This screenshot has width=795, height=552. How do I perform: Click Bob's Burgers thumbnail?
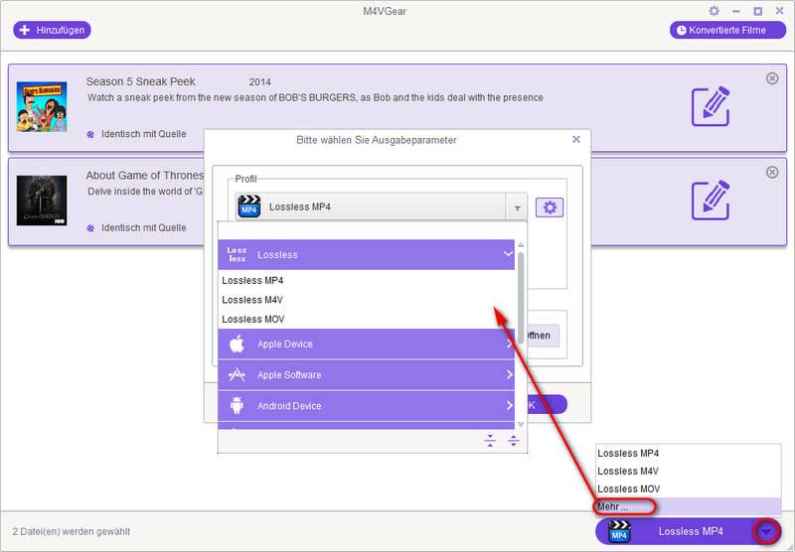pos(42,107)
